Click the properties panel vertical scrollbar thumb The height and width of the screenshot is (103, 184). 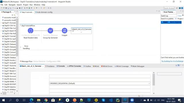pyautogui.click(x=154, y=80)
